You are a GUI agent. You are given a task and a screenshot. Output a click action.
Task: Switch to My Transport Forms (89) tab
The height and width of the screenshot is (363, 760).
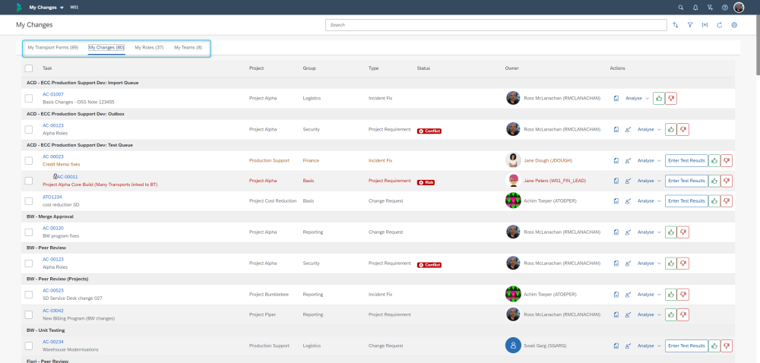pyautogui.click(x=53, y=47)
